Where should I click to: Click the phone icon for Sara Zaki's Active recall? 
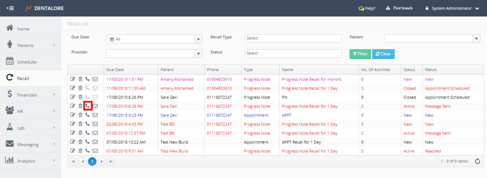[88, 106]
